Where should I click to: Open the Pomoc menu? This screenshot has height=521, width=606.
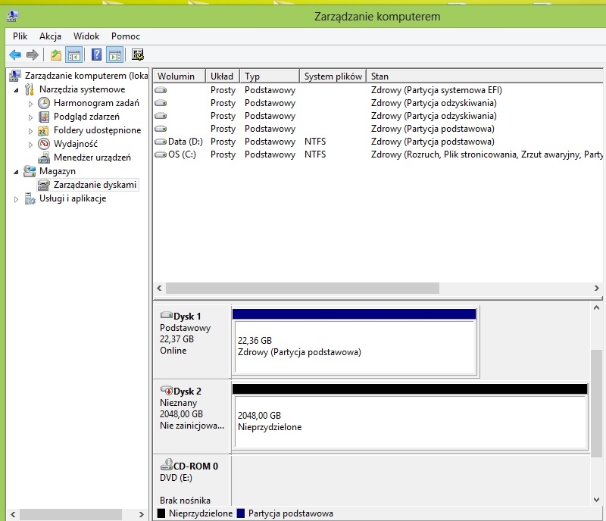tap(126, 36)
